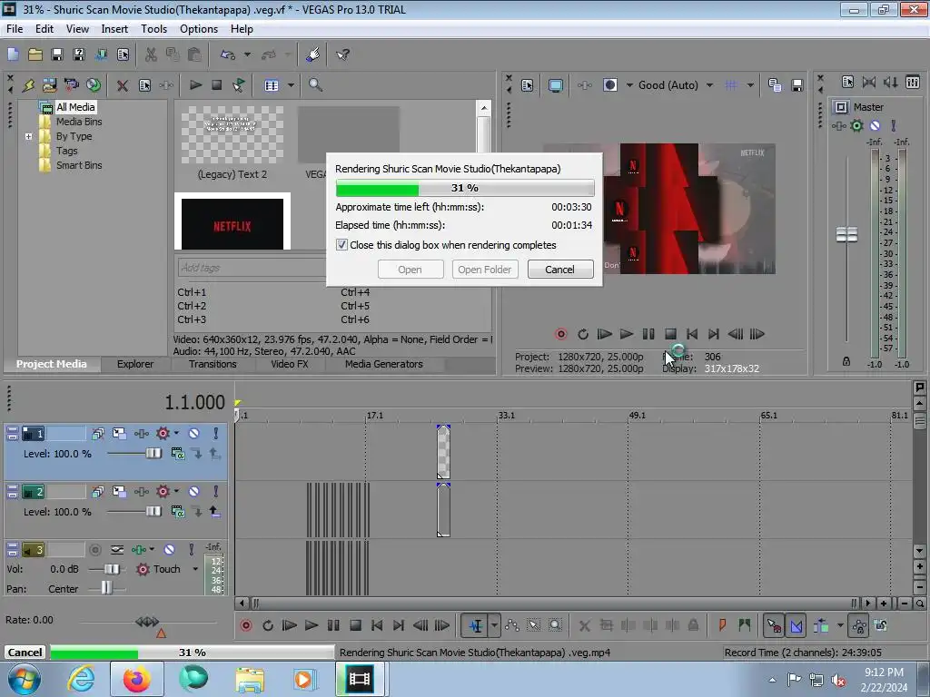Viewport: 930px width, 697px height.
Task: Click Track 1 Level slider handle
Action: click(153, 454)
